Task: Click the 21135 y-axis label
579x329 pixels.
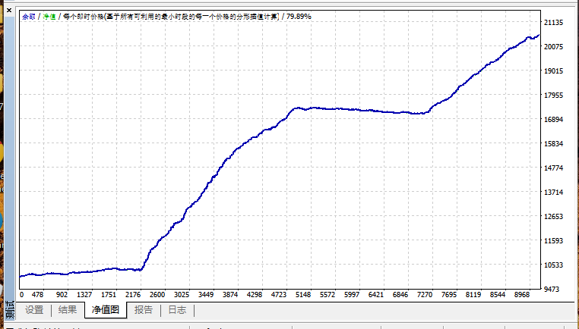Action: click(x=553, y=23)
